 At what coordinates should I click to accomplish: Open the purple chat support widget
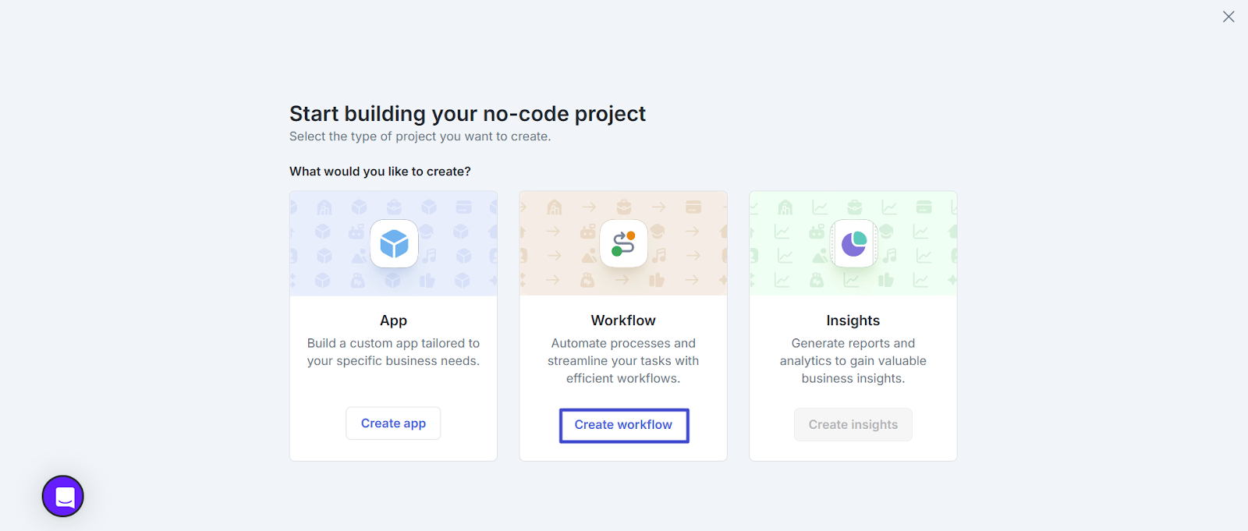tap(63, 496)
